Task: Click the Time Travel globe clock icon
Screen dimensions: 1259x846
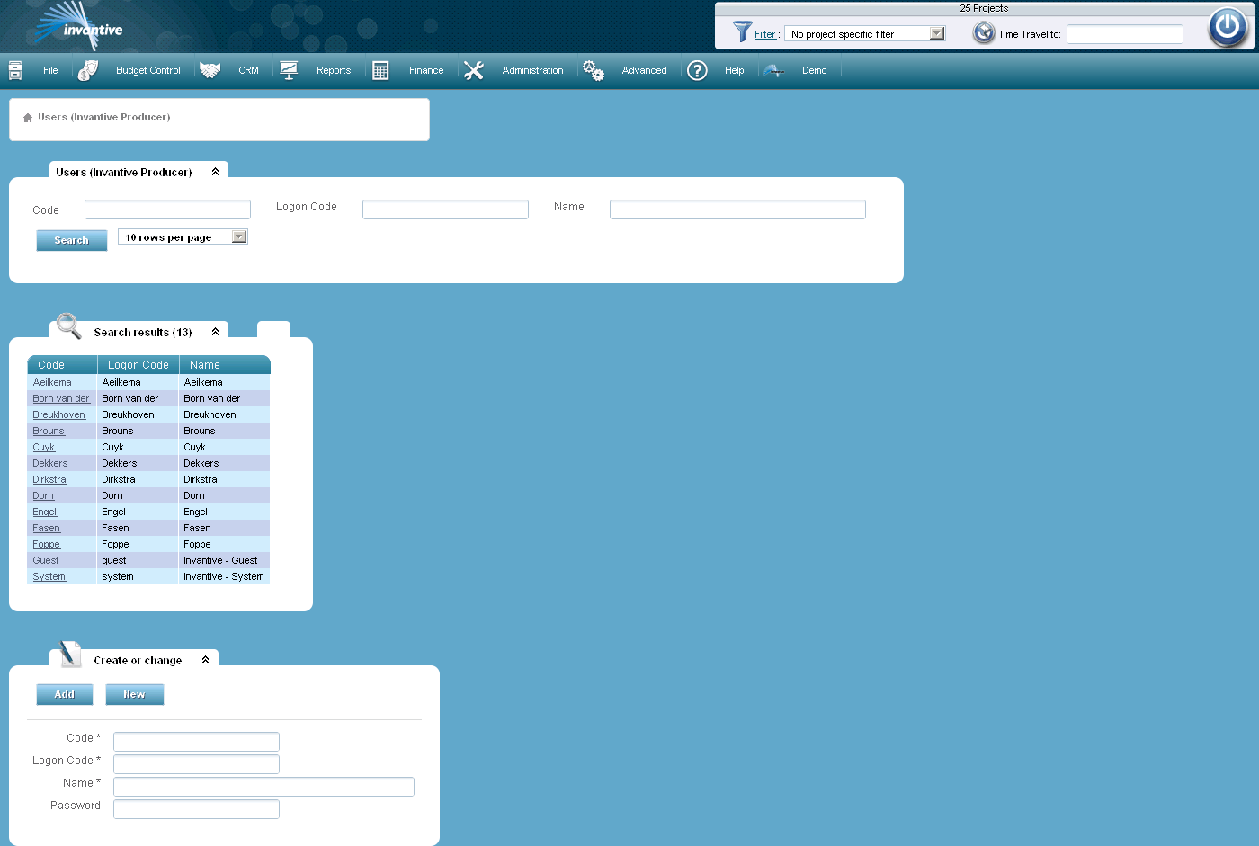Action: (x=984, y=33)
